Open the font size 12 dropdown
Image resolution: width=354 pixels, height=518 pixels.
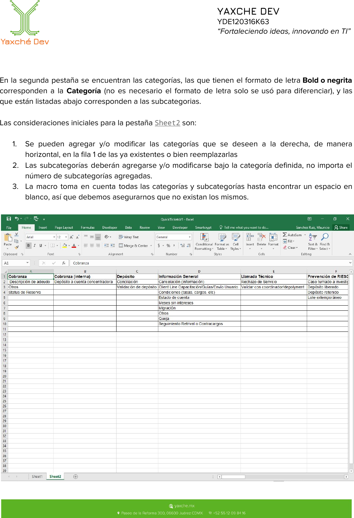tap(66, 237)
